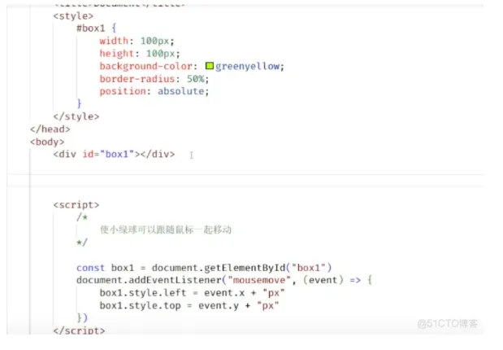Click the opening <body> tag
Image resolution: width=503 pixels, height=350 pixels.
pos(47,142)
